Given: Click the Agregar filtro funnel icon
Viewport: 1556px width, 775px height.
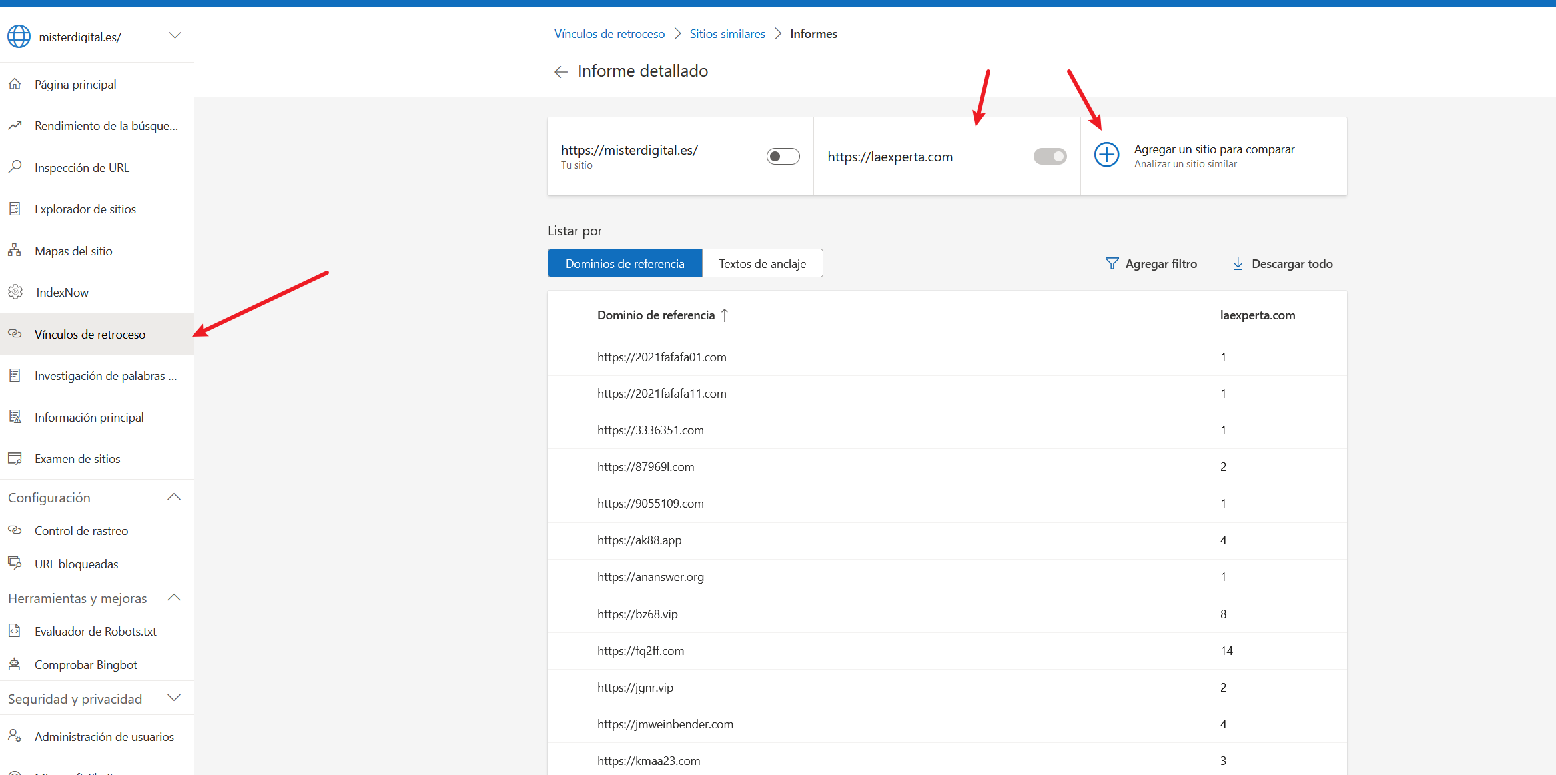Looking at the screenshot, I should coord(1112,263).
